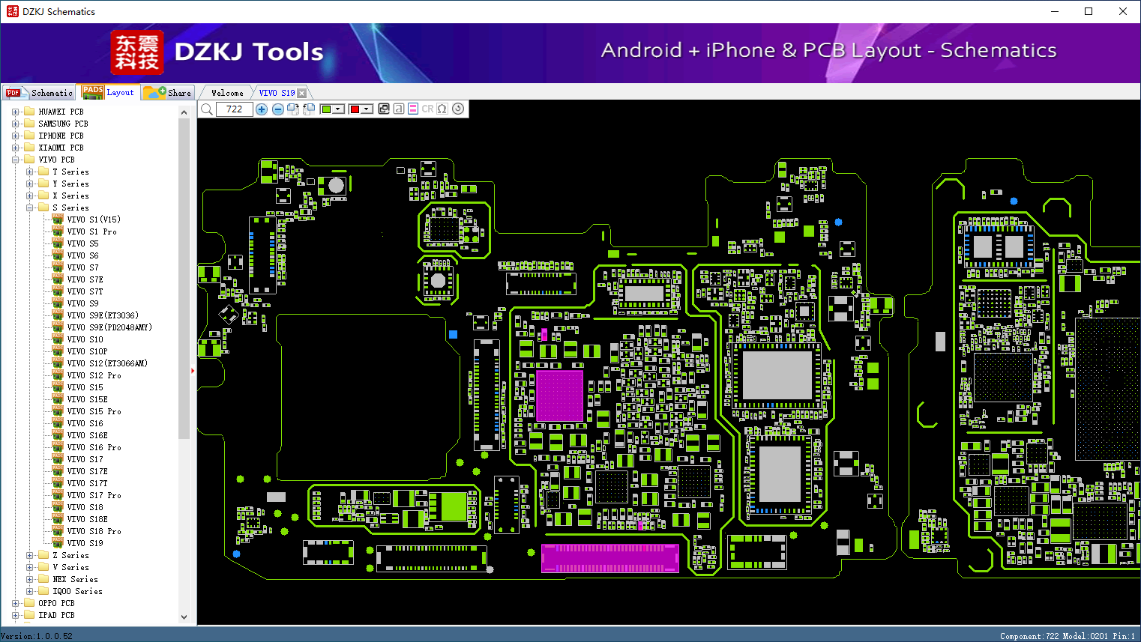The image size is (1141, 642).
Task: Zoom in with the blue plus button
Action: [262, 109]
